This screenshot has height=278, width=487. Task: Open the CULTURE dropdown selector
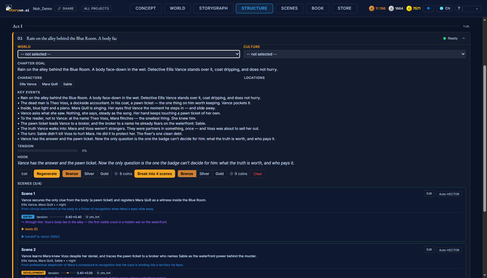pyautogui.click(x=354, y=54)
